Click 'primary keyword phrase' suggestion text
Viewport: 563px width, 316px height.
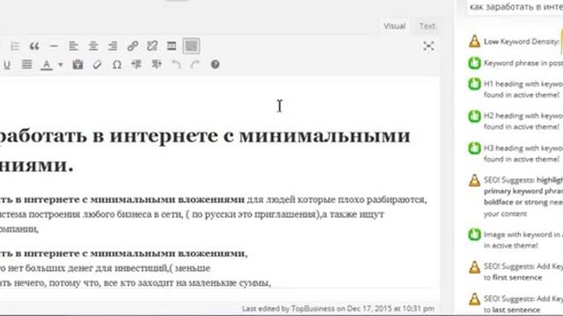pos(523,191)
